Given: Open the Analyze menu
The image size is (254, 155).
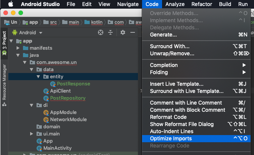Looking at the screenshot, I should [x=175, y=4].
